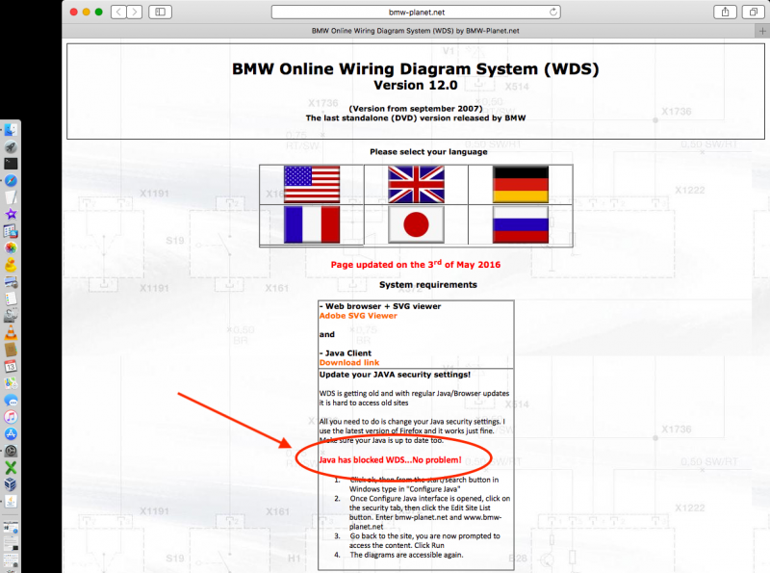Click "The last standalone (DVD) version released by BMW"
Viewport: 770px width, 573px height.
pos(416,117)
